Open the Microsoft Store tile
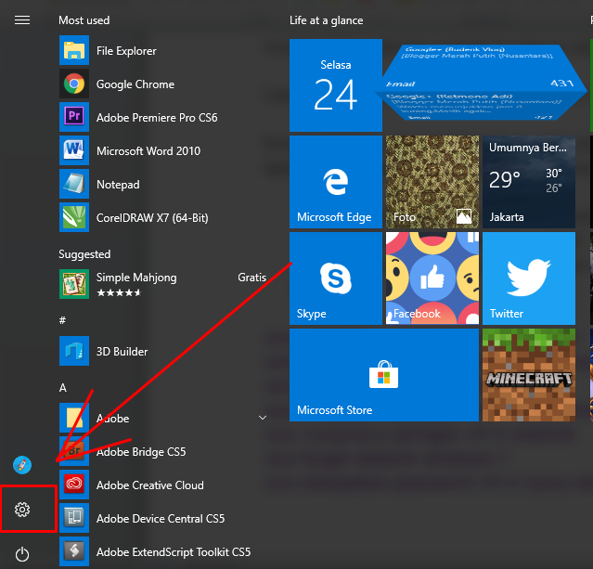Image resolution: width=593 pixels, height=569 pixels. [384, 375]
